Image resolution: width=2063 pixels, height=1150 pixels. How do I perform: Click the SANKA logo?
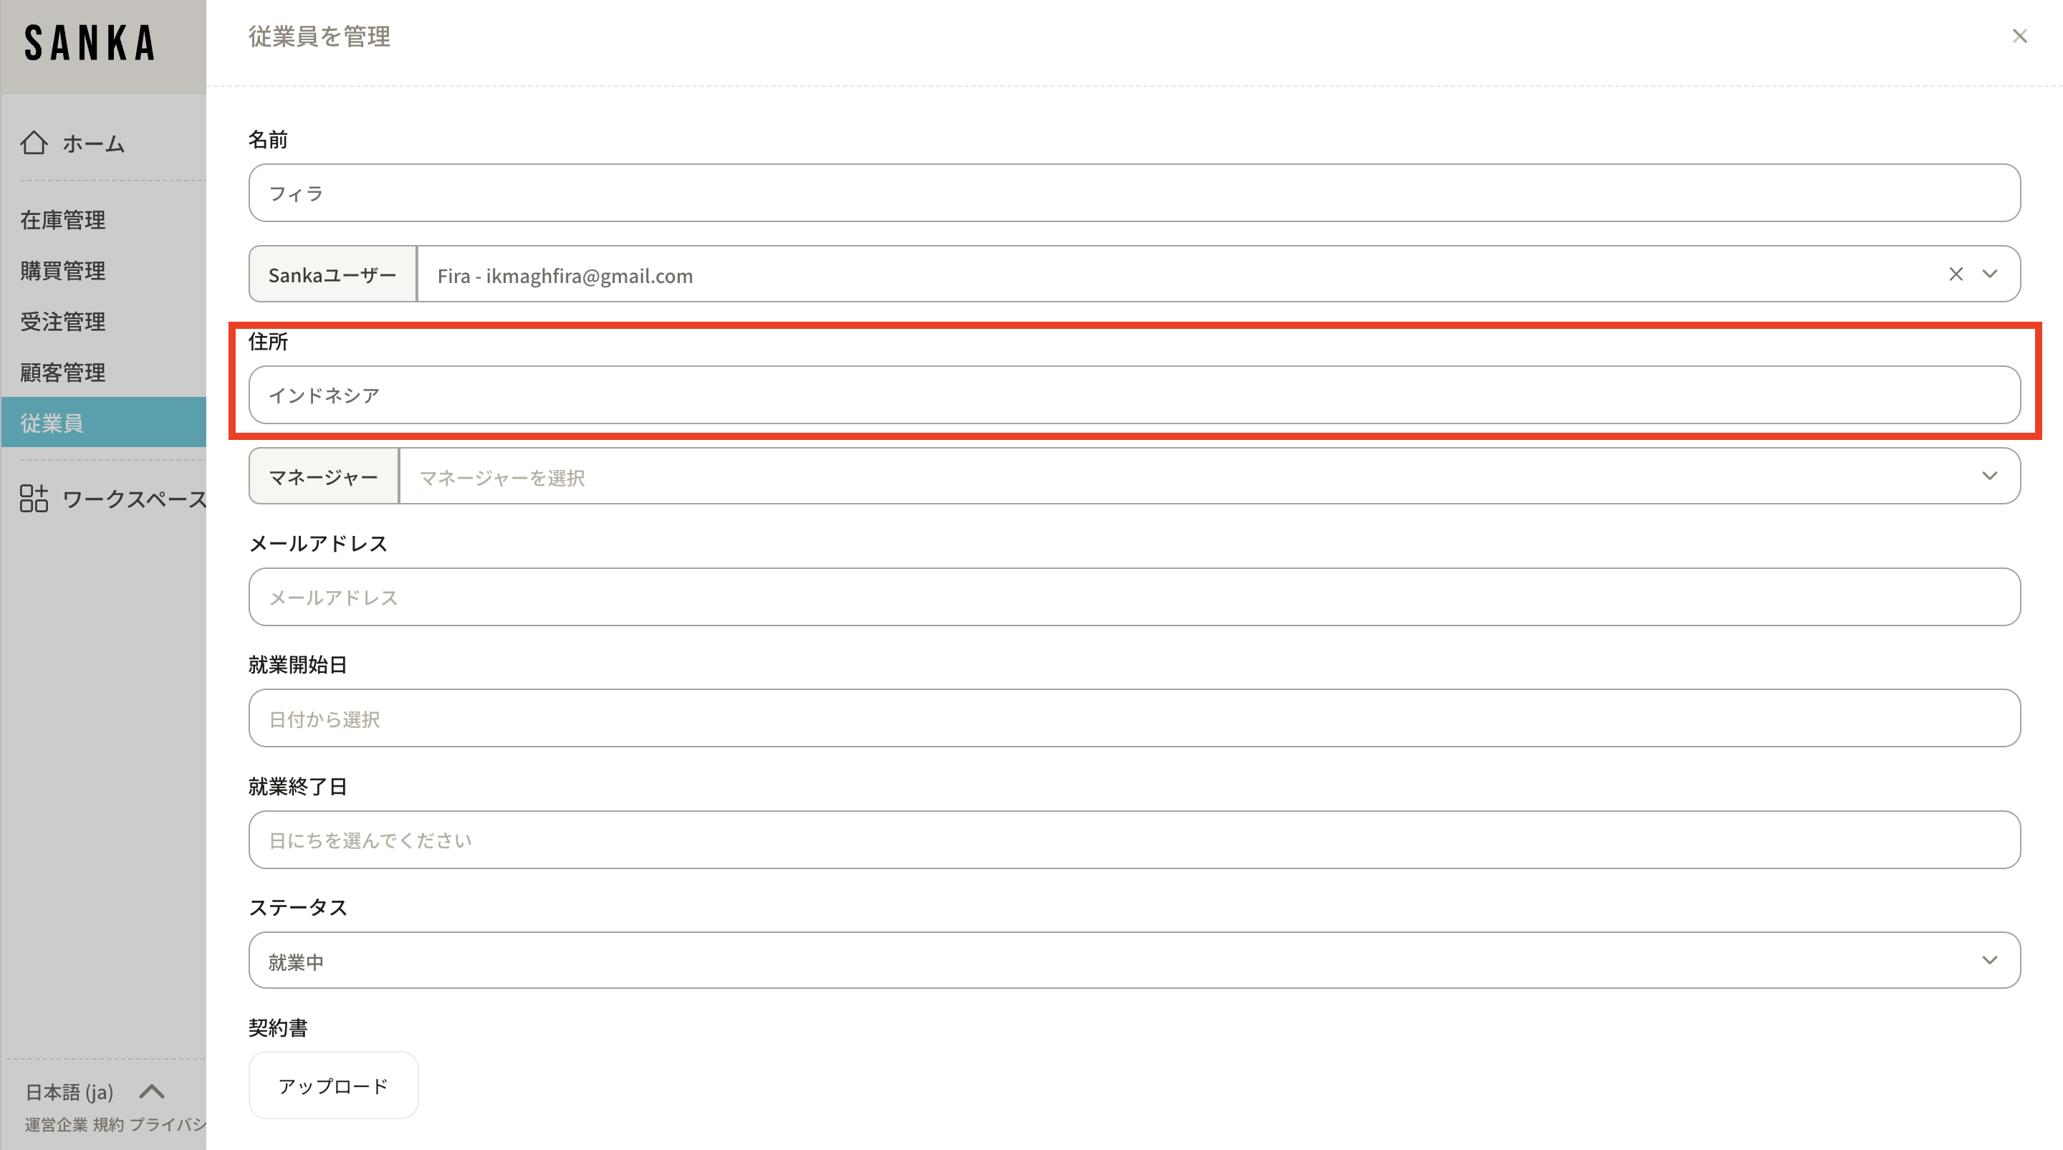pos(90,43)
